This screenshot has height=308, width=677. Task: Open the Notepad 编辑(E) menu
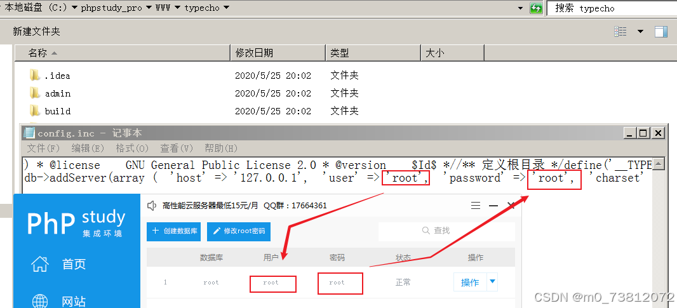pos(88,148)
